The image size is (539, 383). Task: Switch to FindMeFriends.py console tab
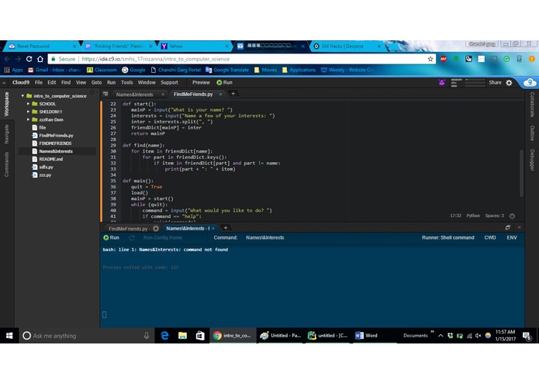(x=128, y=229)
